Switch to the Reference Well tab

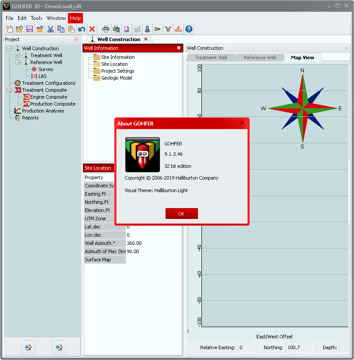coord(259,58)
